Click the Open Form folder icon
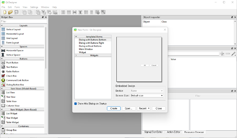The width and height of the screenshot is (237, 138). (10, 12)
